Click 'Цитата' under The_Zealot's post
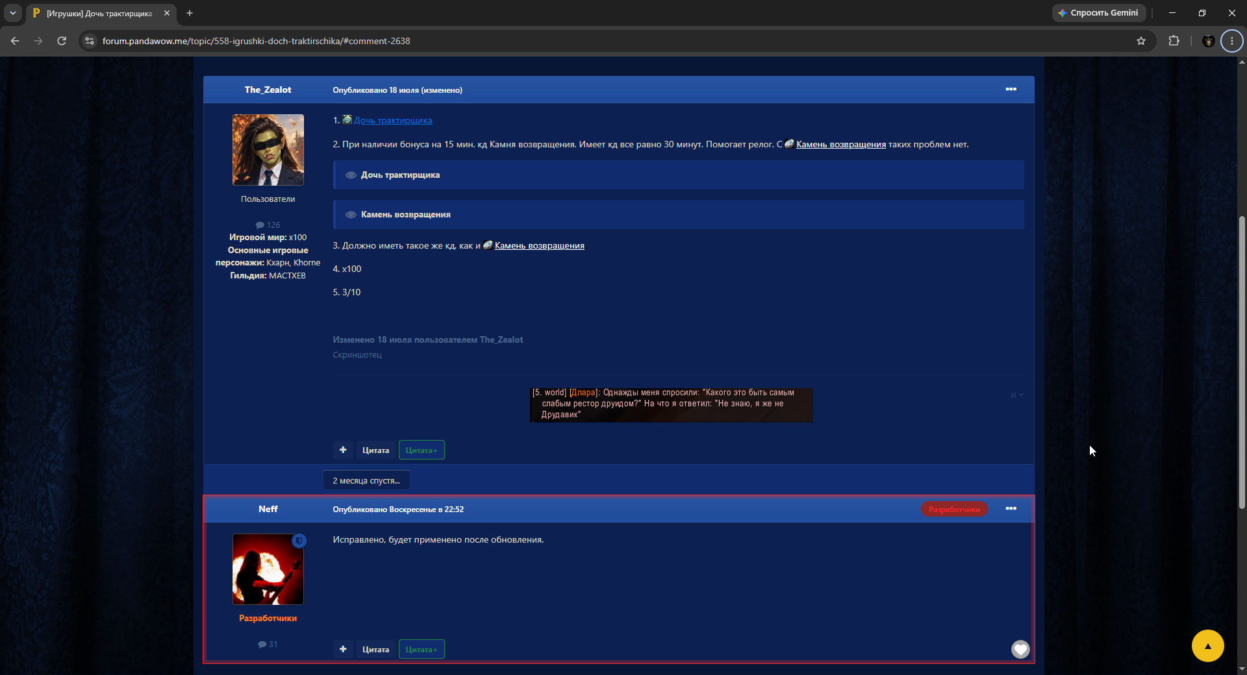Screen dimensions: 1247x675 pyautogui.click(x=375, y=450)
